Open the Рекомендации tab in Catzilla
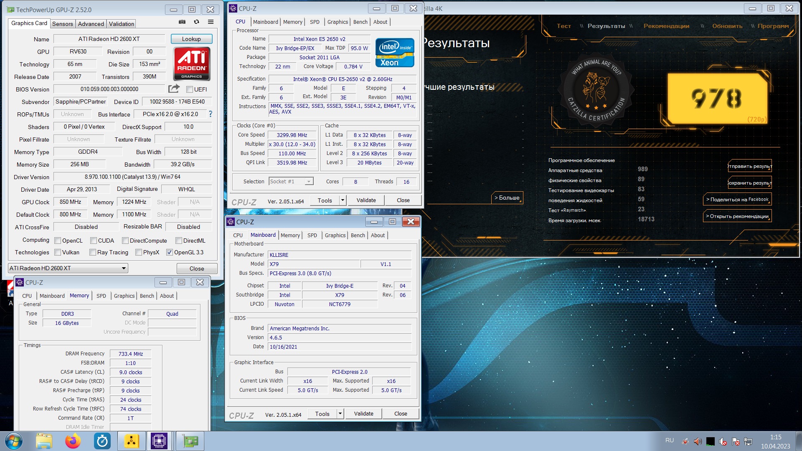 pos(666,26)
